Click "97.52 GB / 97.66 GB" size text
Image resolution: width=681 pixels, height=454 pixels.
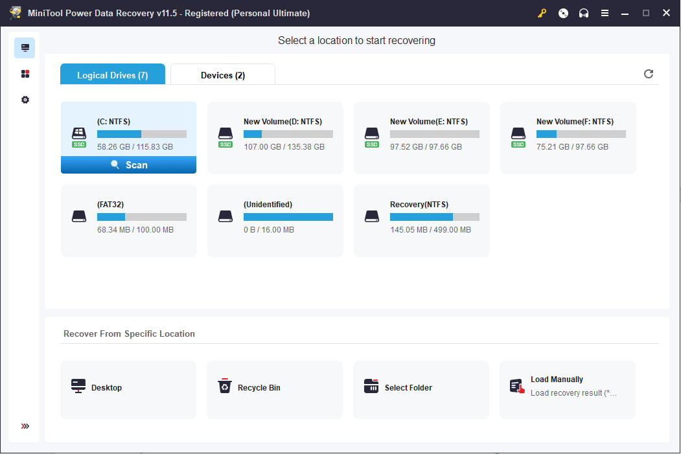426,147
